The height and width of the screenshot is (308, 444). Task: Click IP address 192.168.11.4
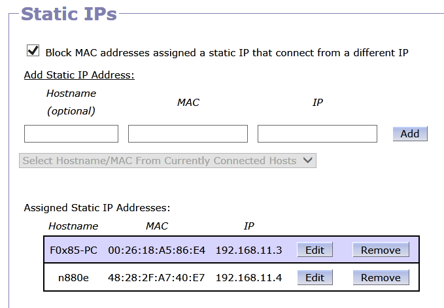(x=249, y=278)
